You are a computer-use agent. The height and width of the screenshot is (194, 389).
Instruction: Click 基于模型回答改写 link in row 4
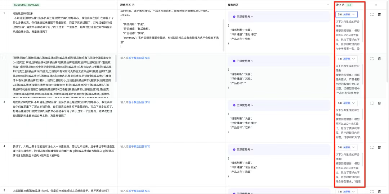pyautogui.click(x=139, y=146)
